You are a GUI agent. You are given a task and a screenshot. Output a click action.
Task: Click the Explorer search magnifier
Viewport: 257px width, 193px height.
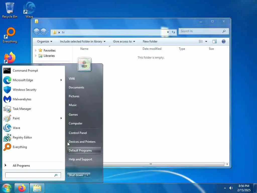click(224, 31)
